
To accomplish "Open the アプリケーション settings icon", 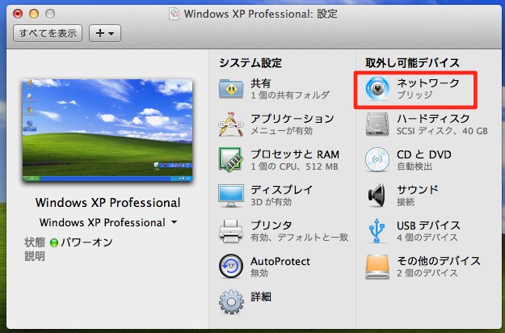I will [x=230, y=124].
